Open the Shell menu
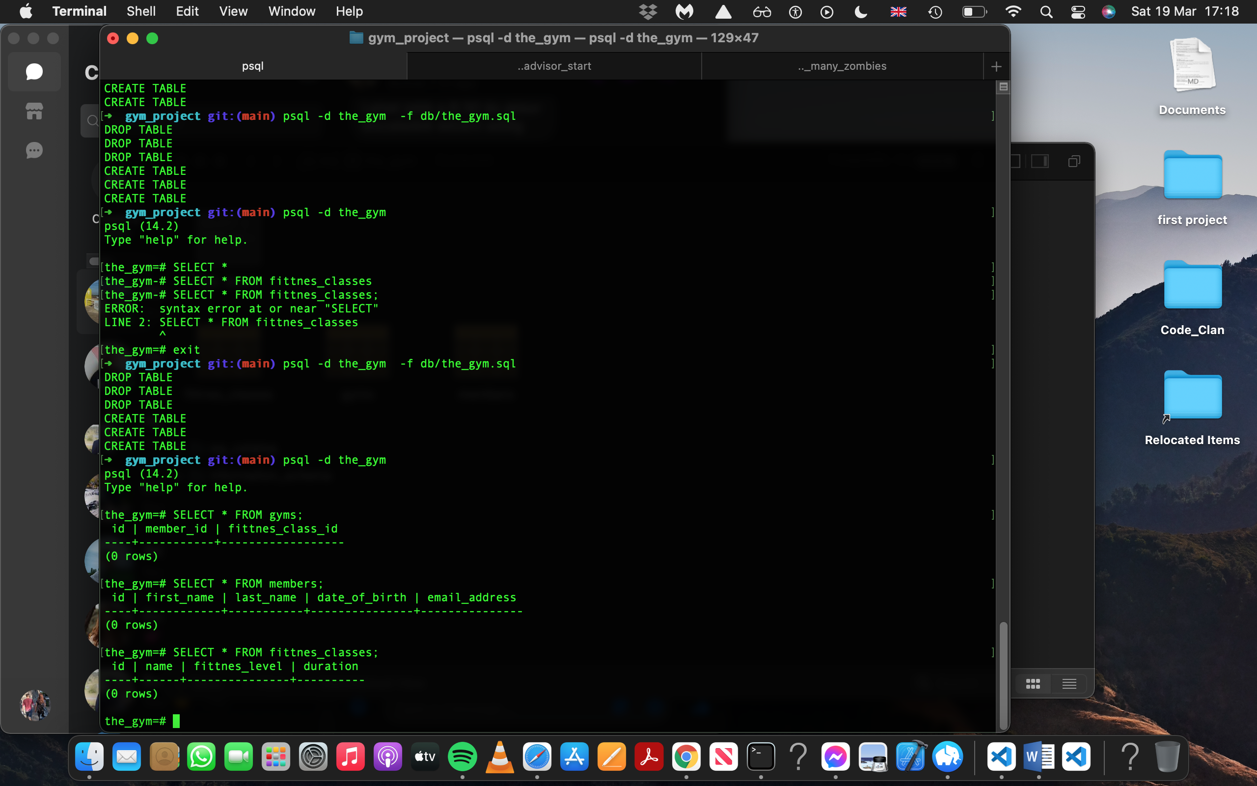The image size is (1257, 786). coord(141,11)
